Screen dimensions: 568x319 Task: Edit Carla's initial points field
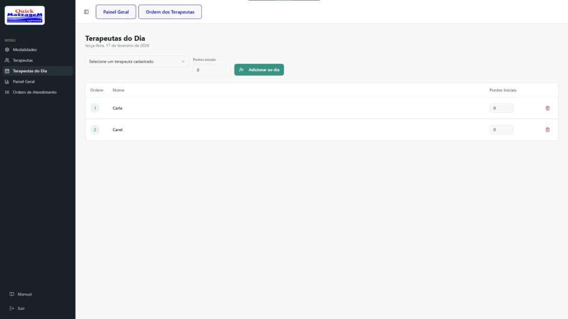pyautogui.click(x=501, y=108)
